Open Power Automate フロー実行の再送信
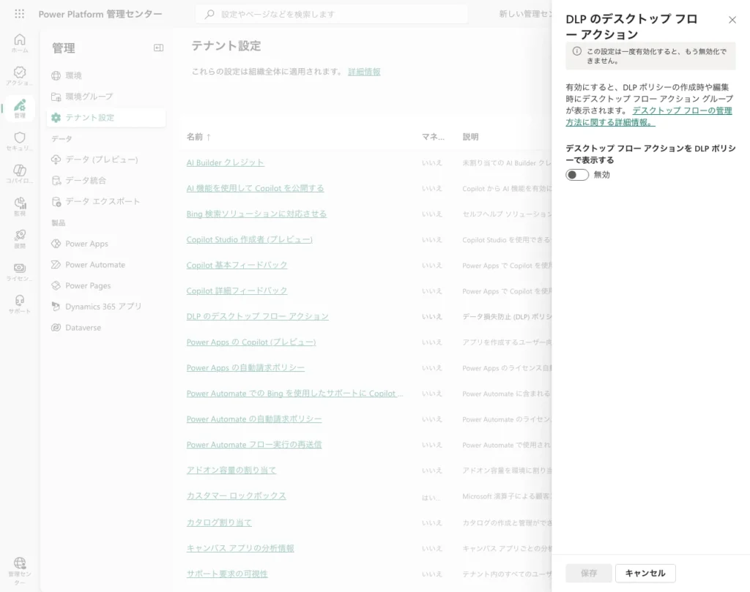 [x=254, y=445]
